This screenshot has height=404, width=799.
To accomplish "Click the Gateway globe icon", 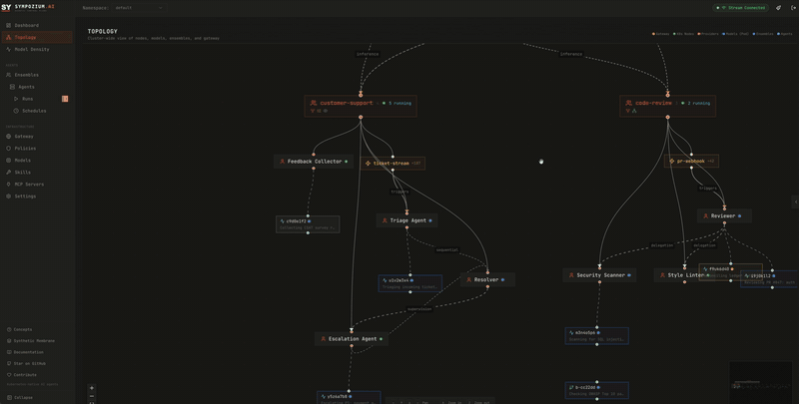I will coord(9,137).
